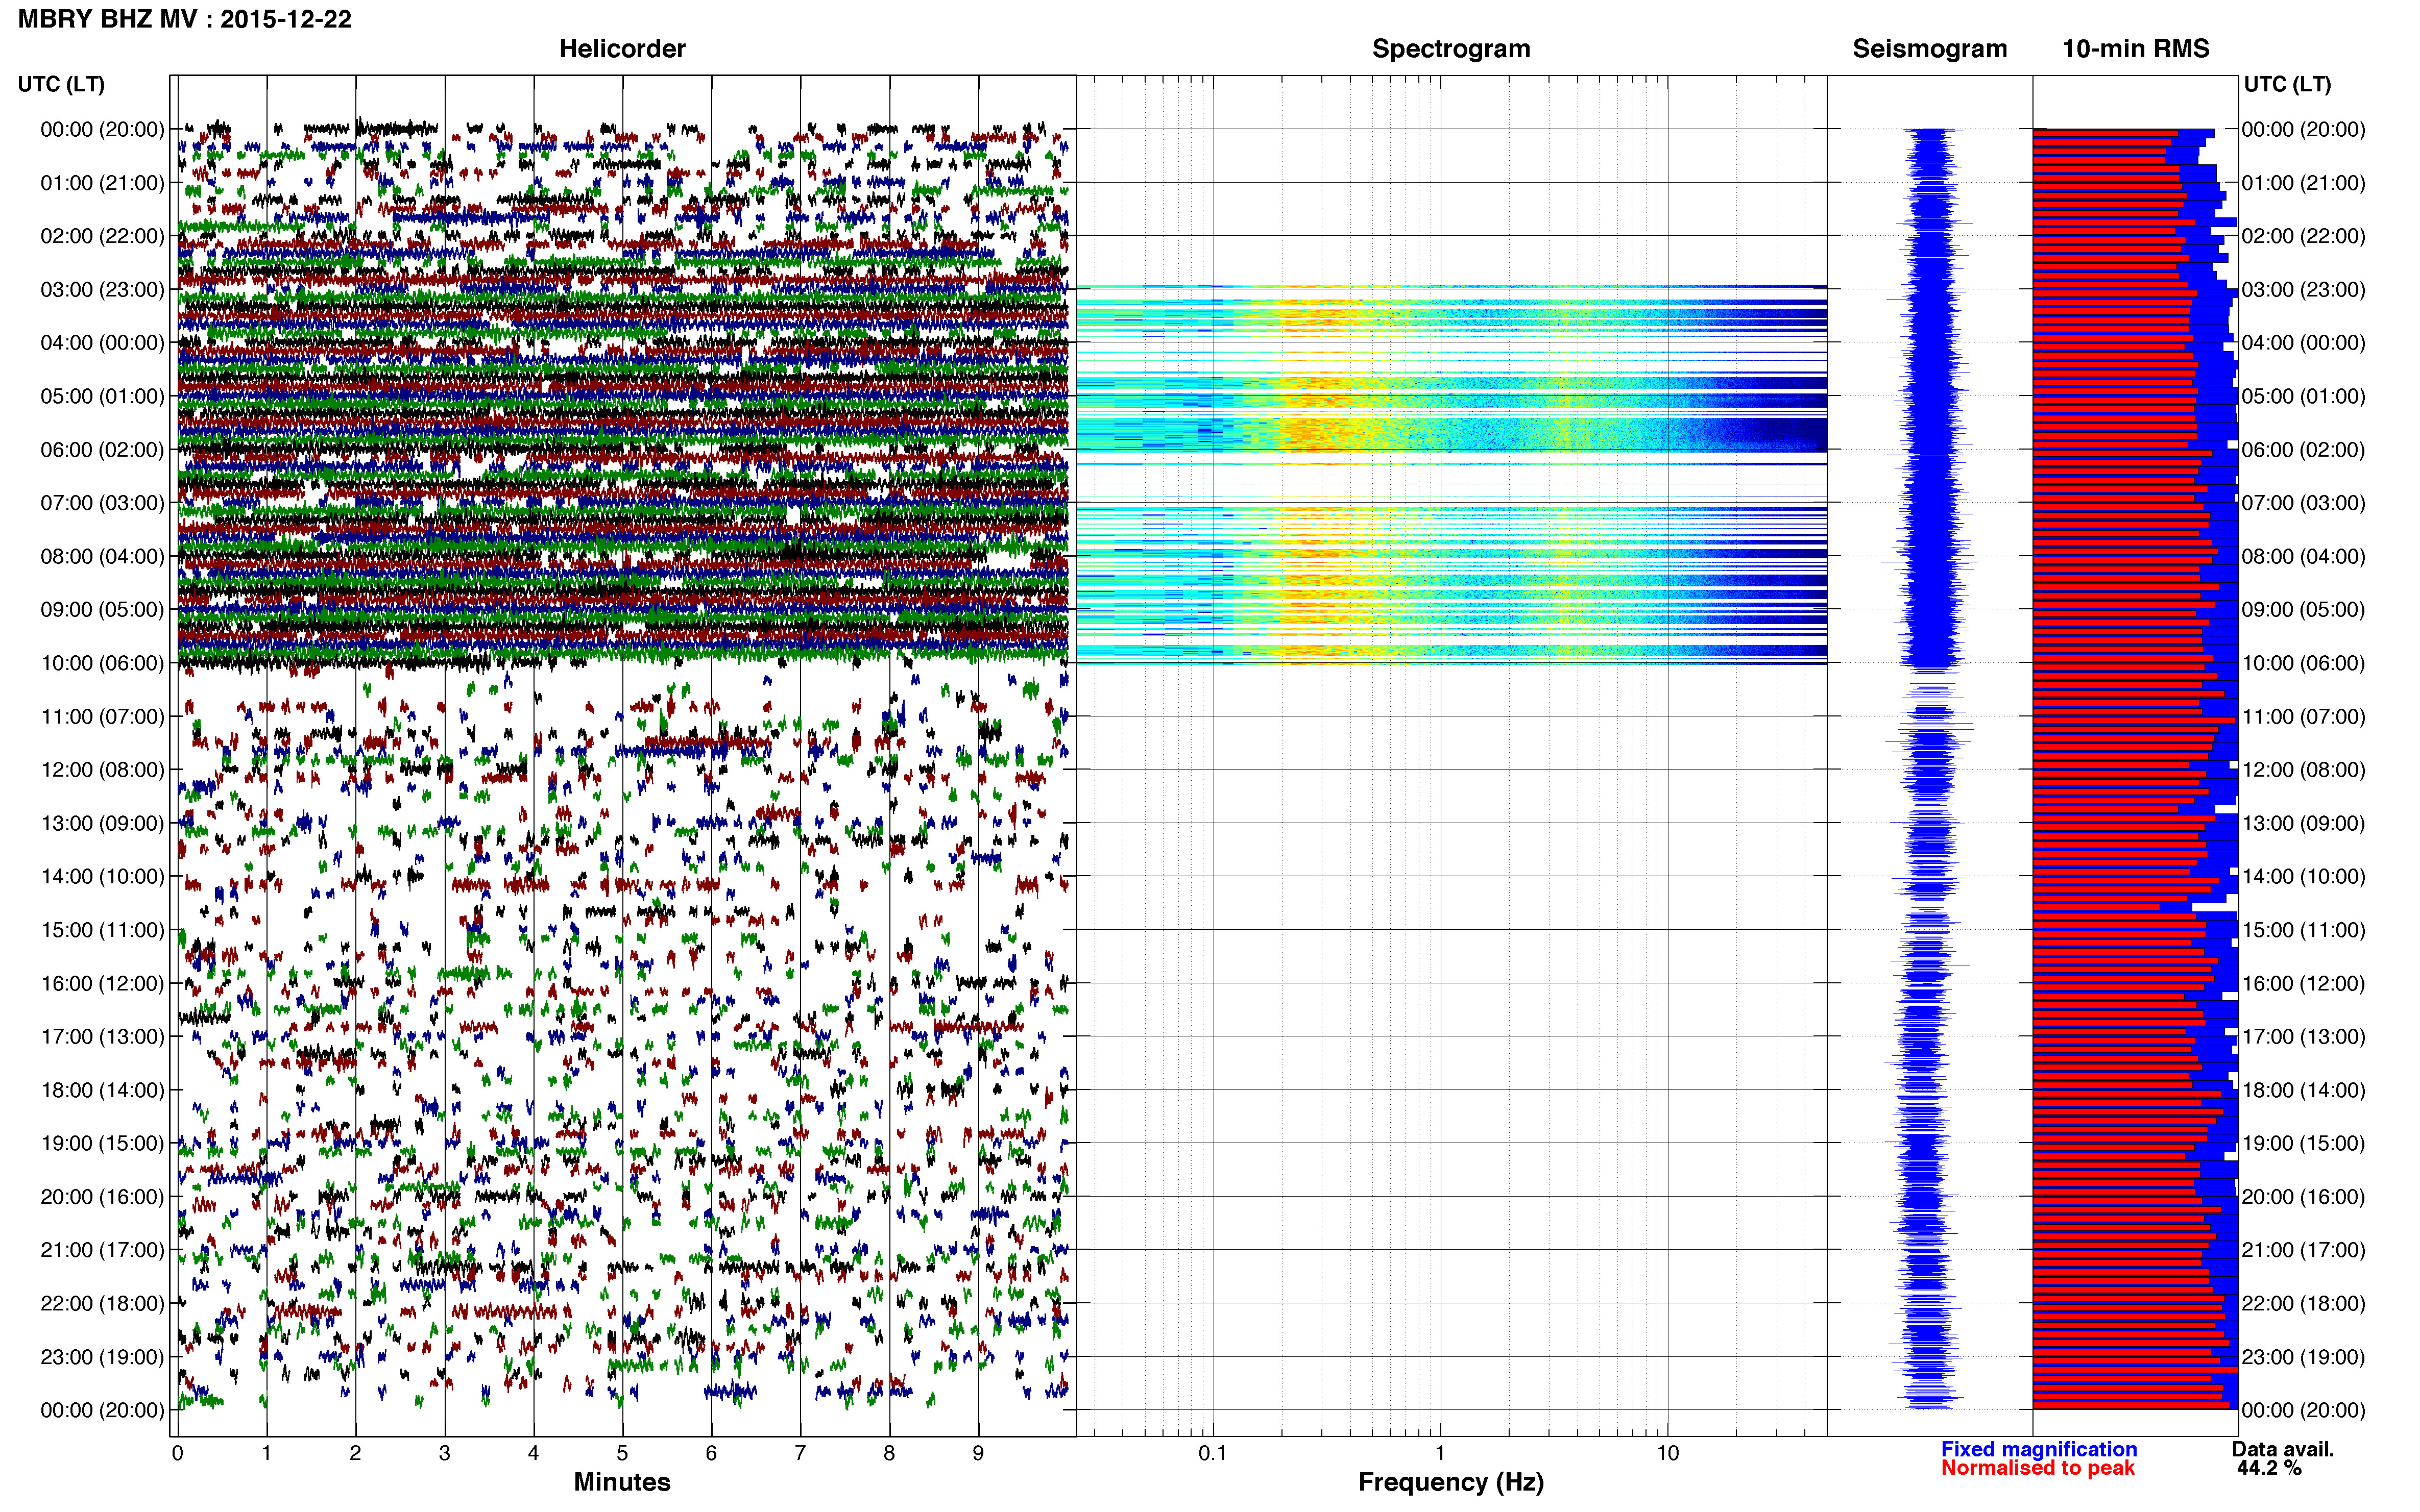Click the Frequency (Hz) axis label

1450,1482
